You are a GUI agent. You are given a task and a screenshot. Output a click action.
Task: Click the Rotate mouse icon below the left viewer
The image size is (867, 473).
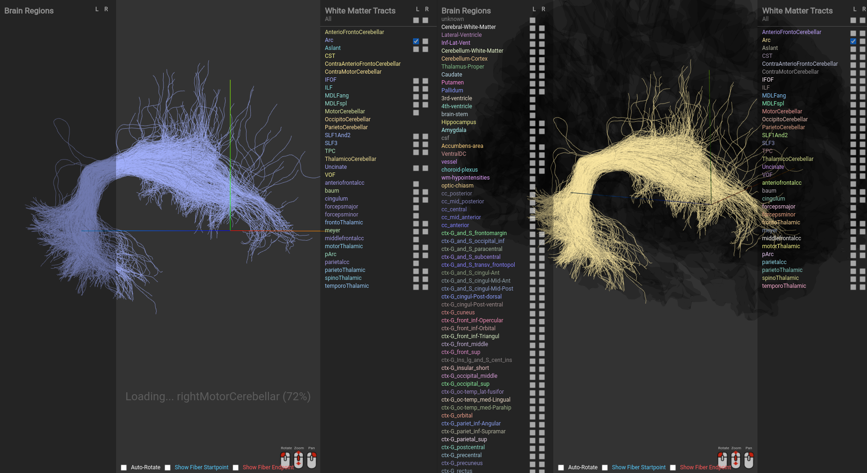tap(286, 460)
